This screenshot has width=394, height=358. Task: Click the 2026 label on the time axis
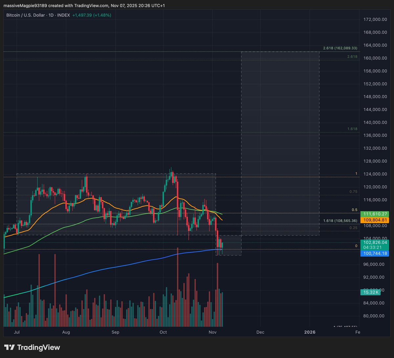click(309, 332)
